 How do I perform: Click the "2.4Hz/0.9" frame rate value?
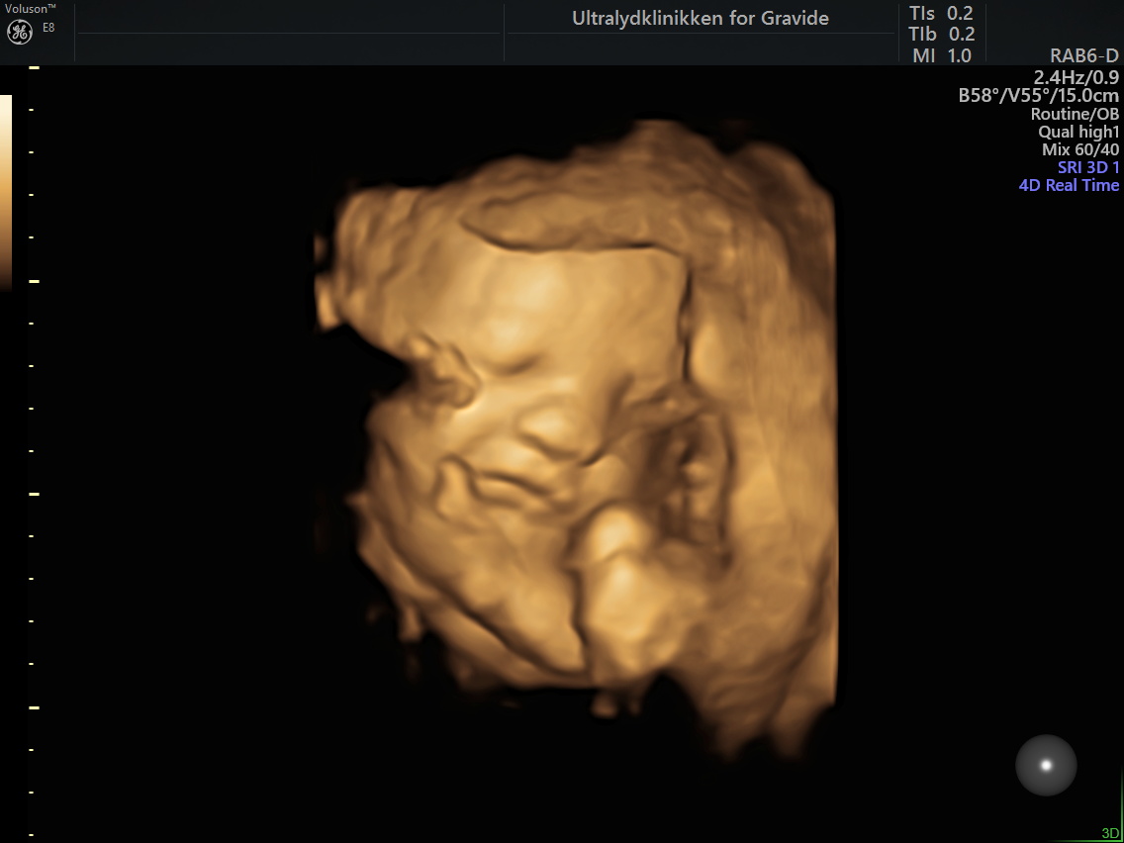coord(1076,77)
